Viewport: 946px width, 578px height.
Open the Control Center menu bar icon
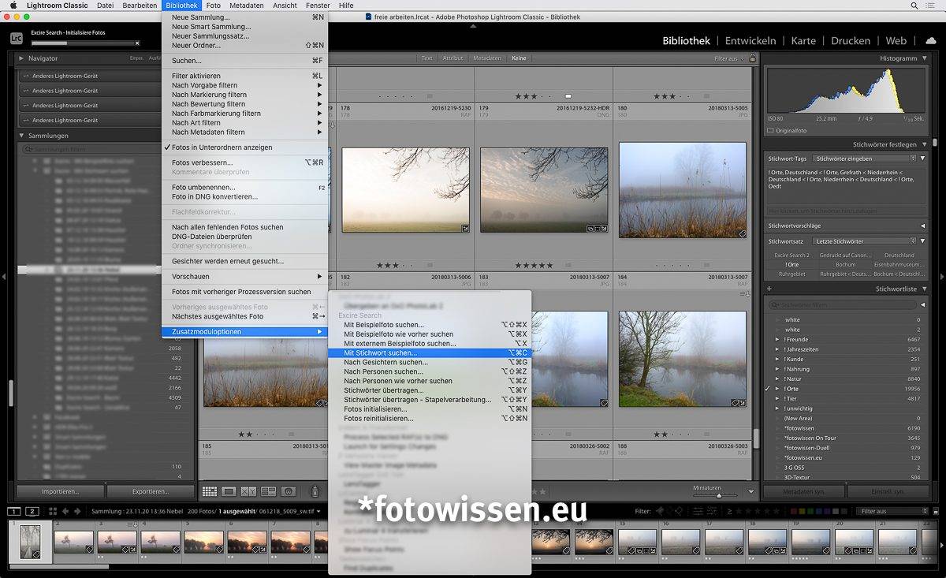(931, 6)
